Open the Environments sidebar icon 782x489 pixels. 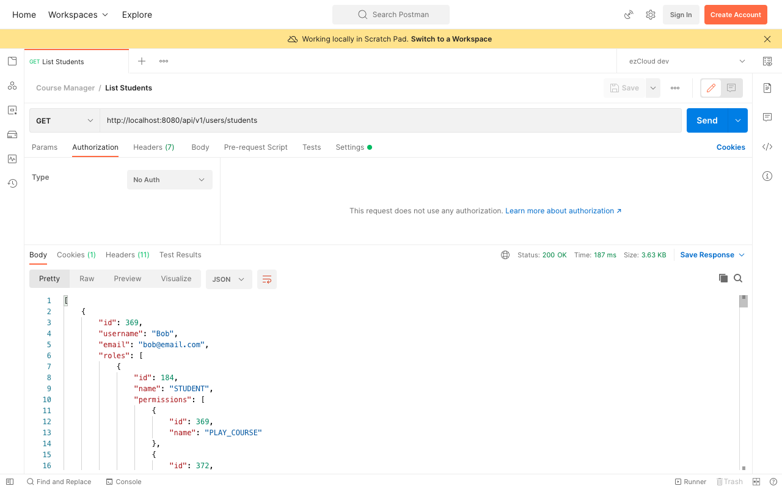pyautogui.click(x=12, y=110)
